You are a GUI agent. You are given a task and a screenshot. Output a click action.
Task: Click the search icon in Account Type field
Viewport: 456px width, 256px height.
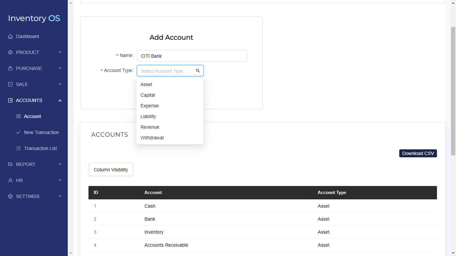(x=198, y=71)
